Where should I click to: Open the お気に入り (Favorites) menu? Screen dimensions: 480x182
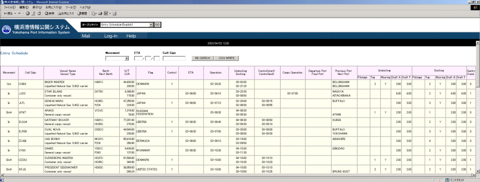point(53,7)
